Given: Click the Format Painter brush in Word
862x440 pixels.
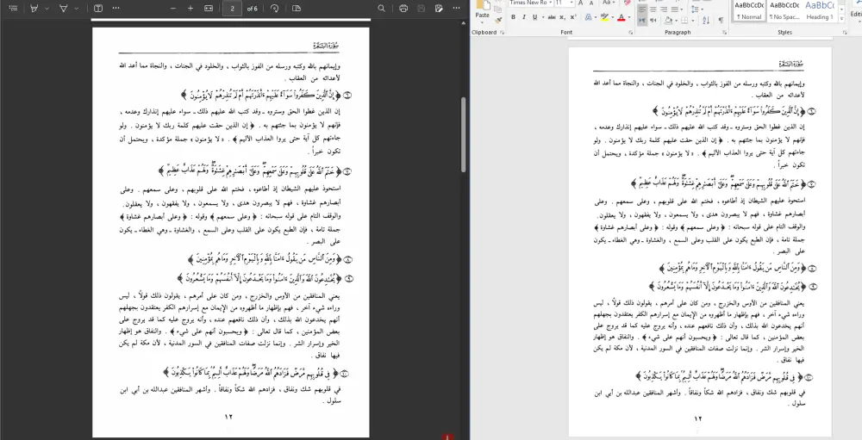Looking at the screenshot, I should tap(498, 20).
